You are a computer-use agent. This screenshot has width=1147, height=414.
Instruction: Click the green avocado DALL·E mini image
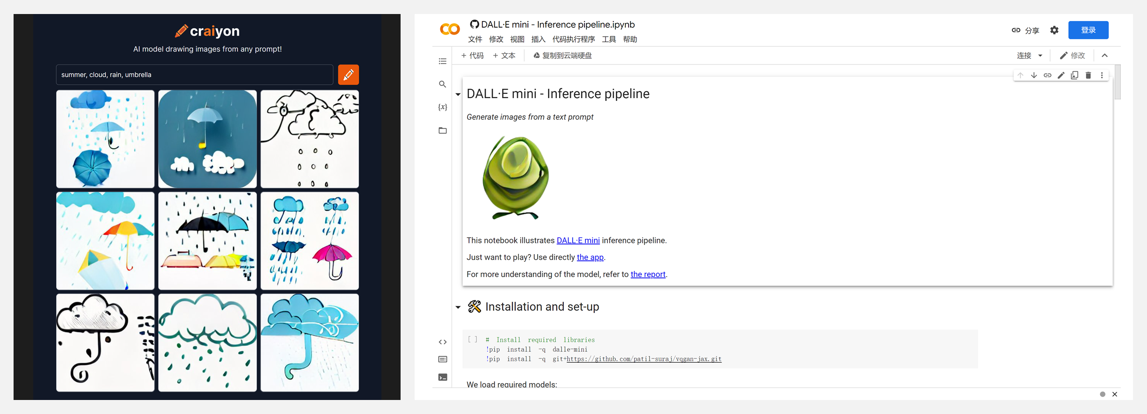tap(515, 178)
